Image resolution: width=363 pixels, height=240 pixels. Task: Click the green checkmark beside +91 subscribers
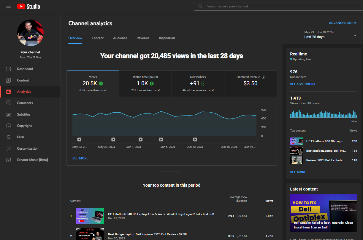(x=203, y=84)
